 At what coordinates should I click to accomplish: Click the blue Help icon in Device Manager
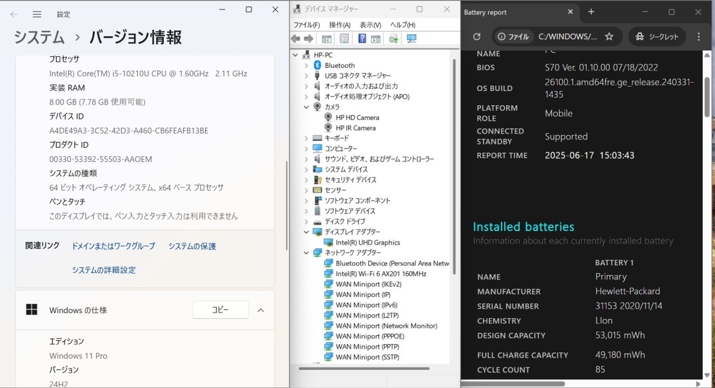click(362, 39)
